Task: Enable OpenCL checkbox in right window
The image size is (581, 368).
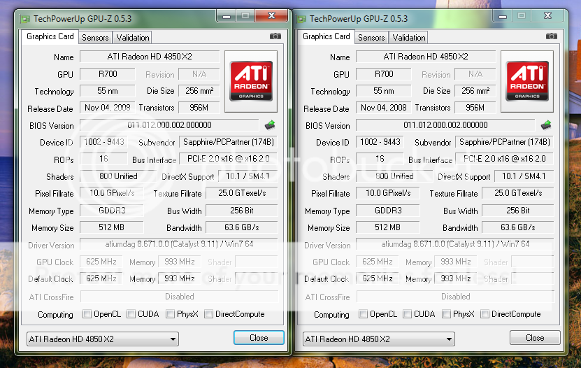Action: (x=363, y=314)
